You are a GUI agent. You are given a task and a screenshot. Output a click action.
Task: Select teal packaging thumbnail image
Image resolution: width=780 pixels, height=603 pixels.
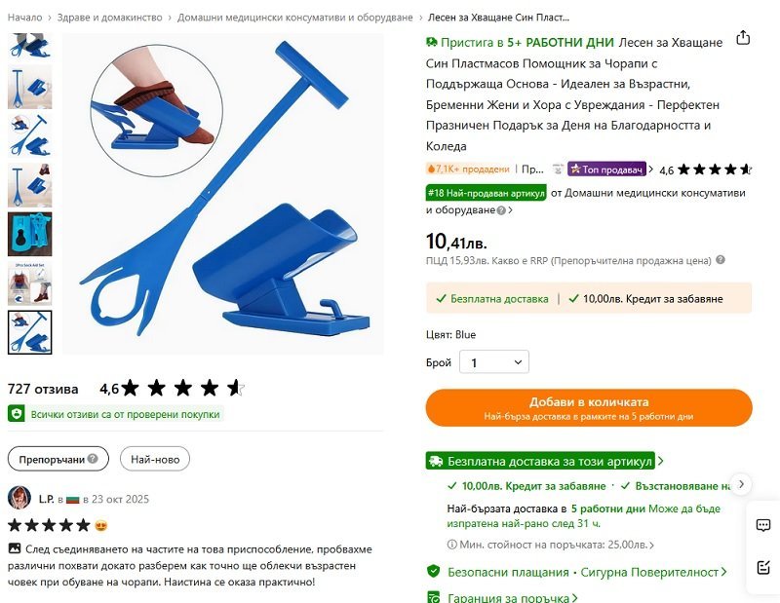point(30,234)
